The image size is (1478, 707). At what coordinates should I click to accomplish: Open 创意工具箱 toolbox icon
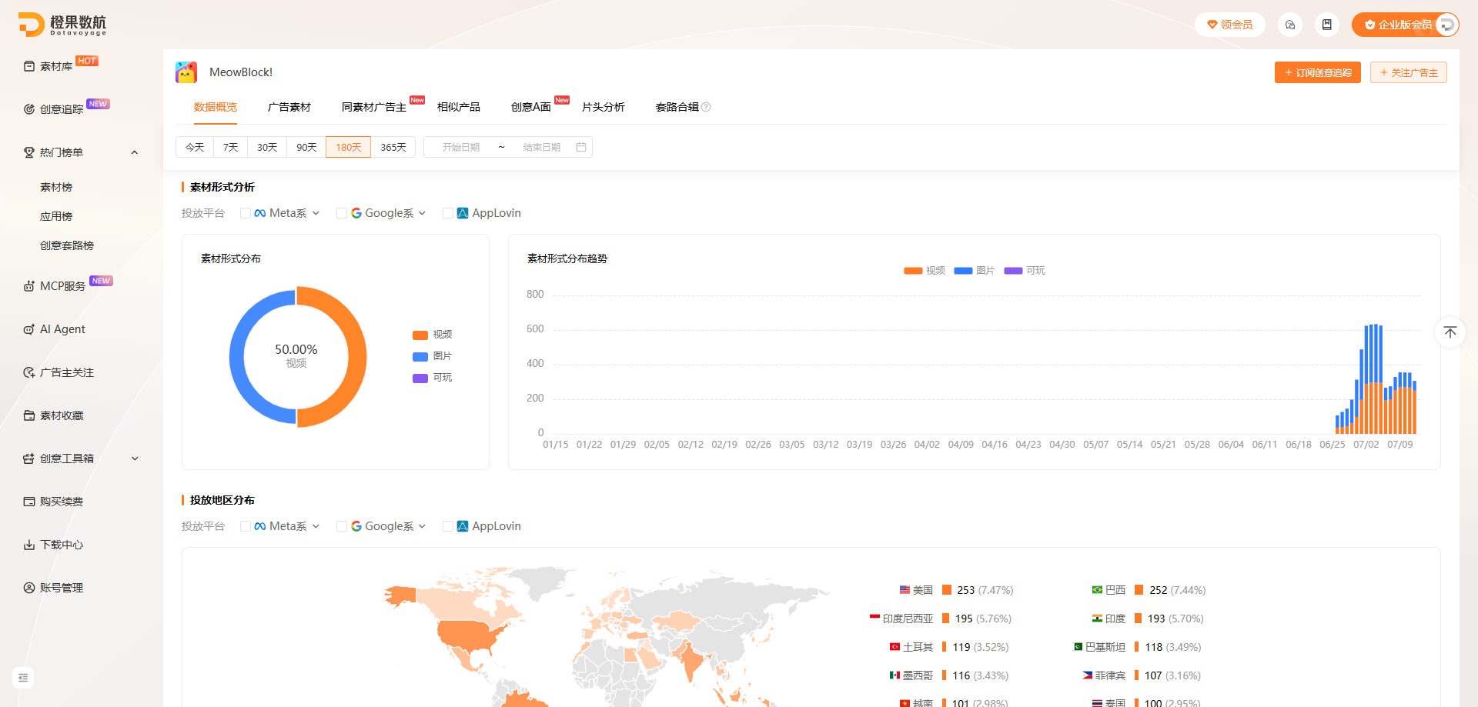[29, 459]
